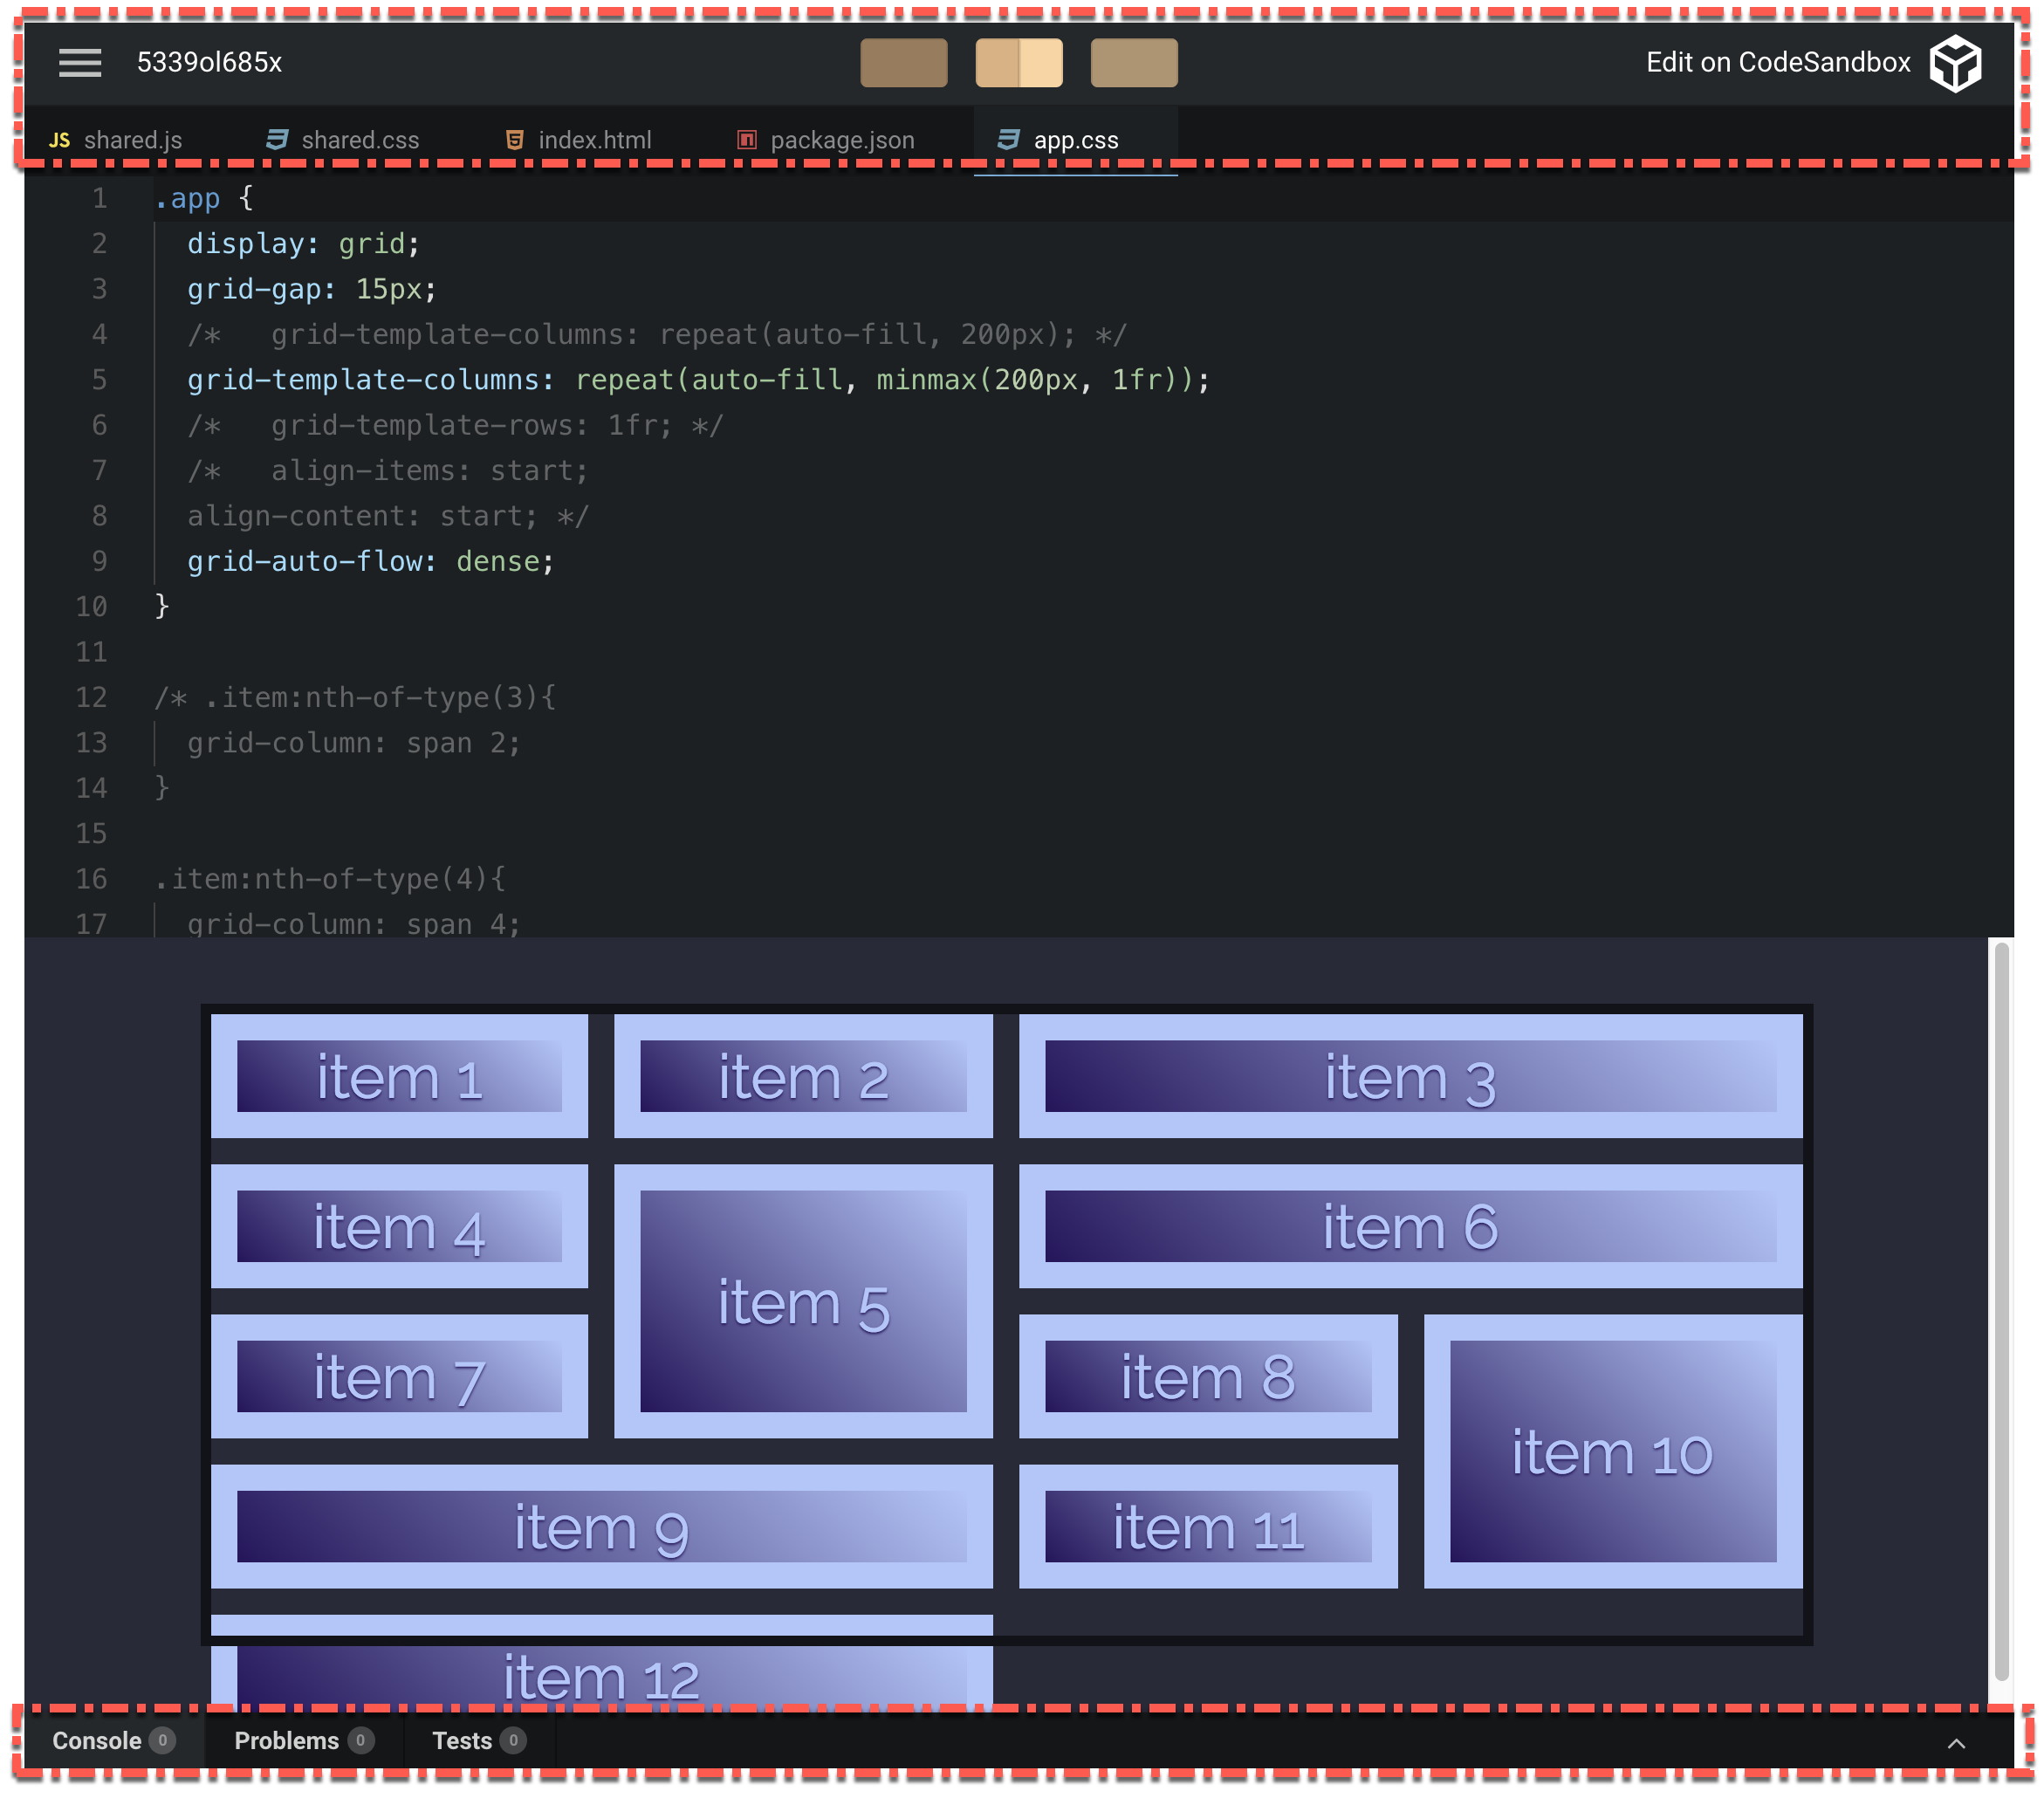Click the 'item 11' box in preview
2044x1798 pixels.
[1208, 1526]
